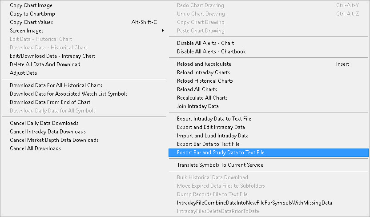
Task: Click Export Bar and Study Data to Text File
Action: click(221, 153)
